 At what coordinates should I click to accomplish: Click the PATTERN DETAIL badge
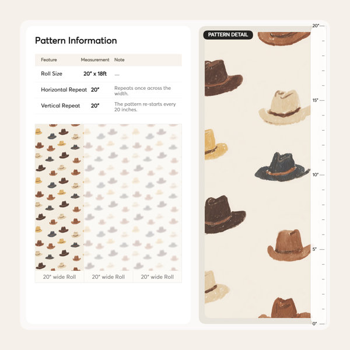click(228, 35)
